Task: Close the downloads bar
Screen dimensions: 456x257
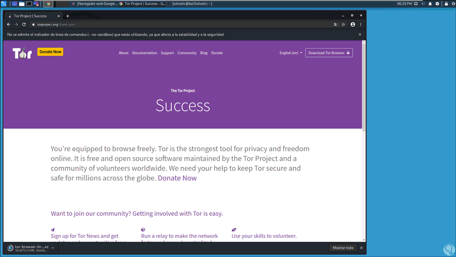Action: coord(362,248)
